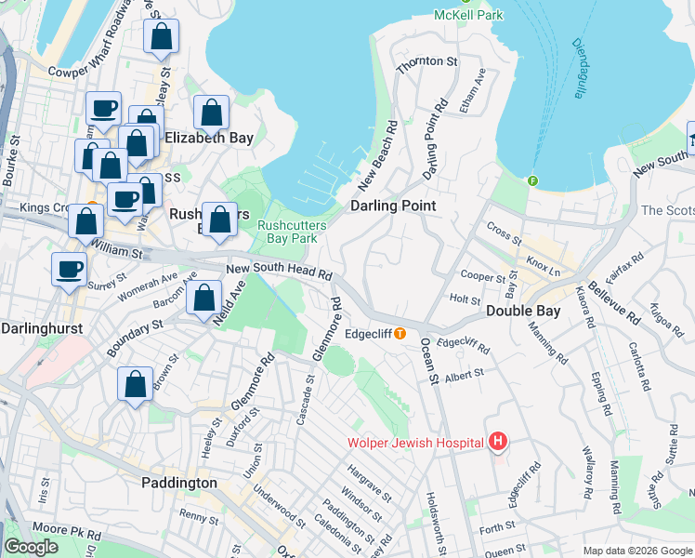Viewport: 695px width, 558px height.
Task: Select the shopping bag marker on Macleay St
Action: [x=162, y=37]
